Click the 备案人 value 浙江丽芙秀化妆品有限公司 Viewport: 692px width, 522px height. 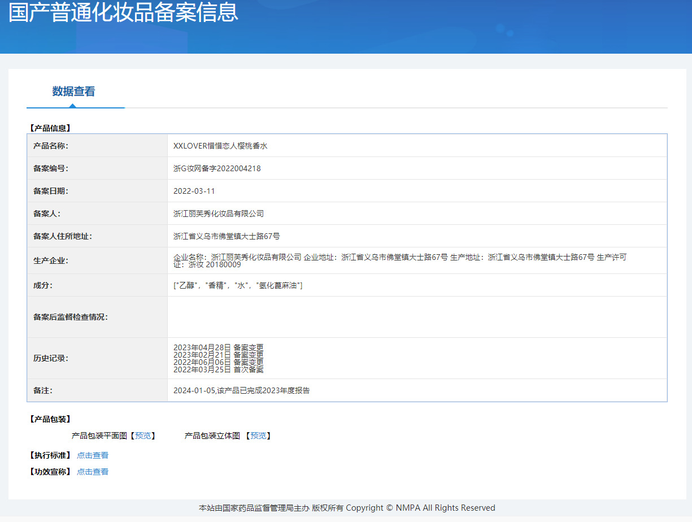(219, 214)
